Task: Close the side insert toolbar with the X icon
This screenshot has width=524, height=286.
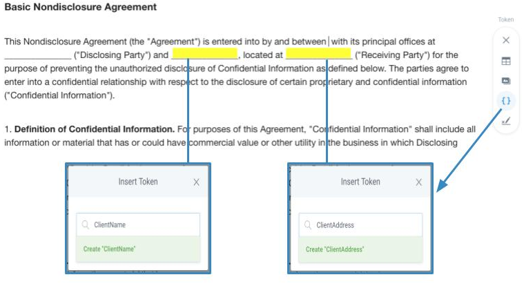Action: click(x=506, y=41)
